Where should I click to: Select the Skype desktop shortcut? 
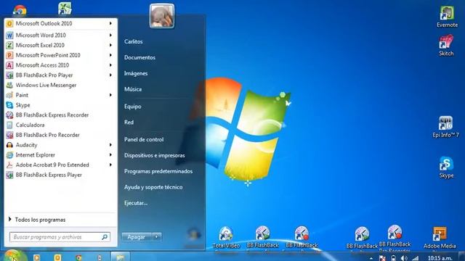(446, 167)
